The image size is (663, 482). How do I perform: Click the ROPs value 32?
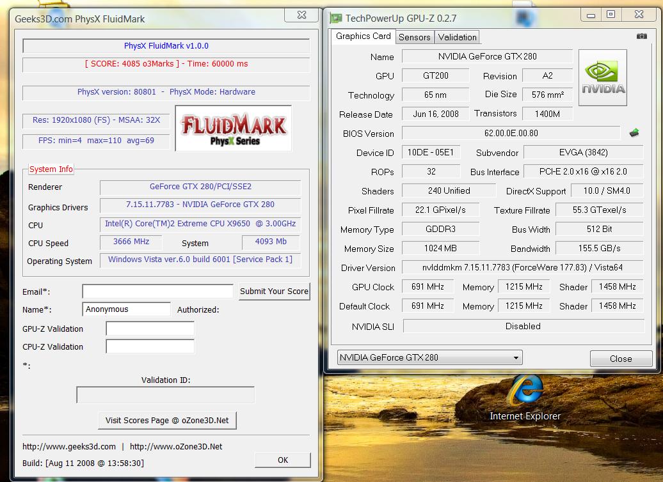(431, 171)
